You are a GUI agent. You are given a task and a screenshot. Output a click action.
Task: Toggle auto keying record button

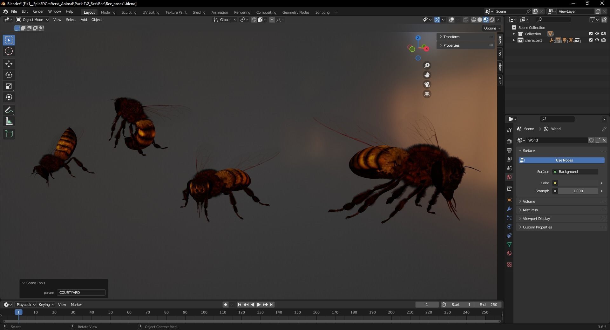tap(225, 305)
